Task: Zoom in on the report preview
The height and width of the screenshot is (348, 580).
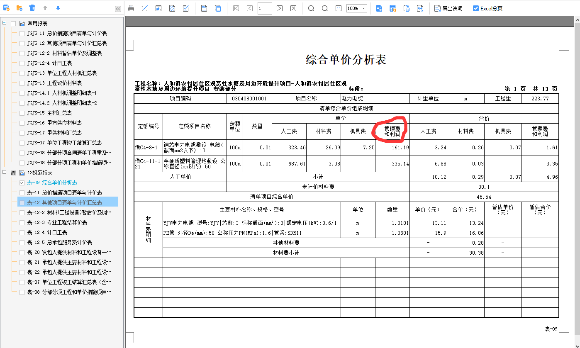Action: tap(311, 8)
